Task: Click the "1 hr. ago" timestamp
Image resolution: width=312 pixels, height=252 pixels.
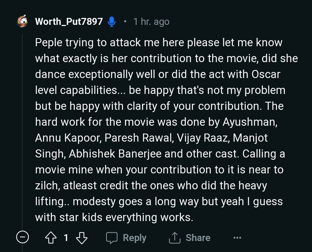Action: (x=151, y=22)
